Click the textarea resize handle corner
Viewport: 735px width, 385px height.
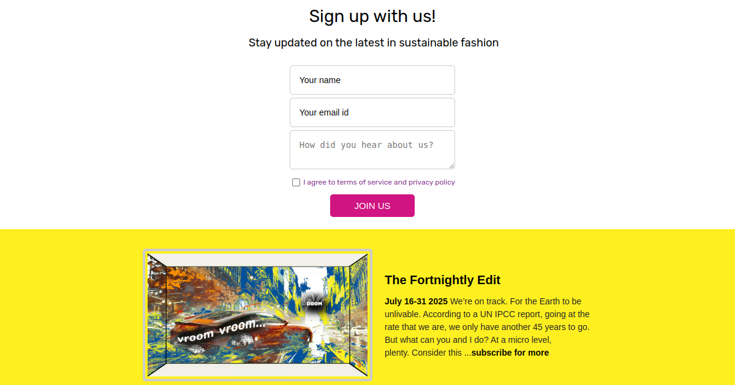point(451,167)
